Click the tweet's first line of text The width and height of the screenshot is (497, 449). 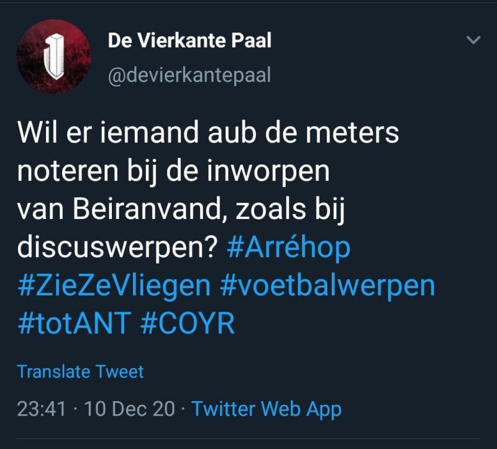207,133
